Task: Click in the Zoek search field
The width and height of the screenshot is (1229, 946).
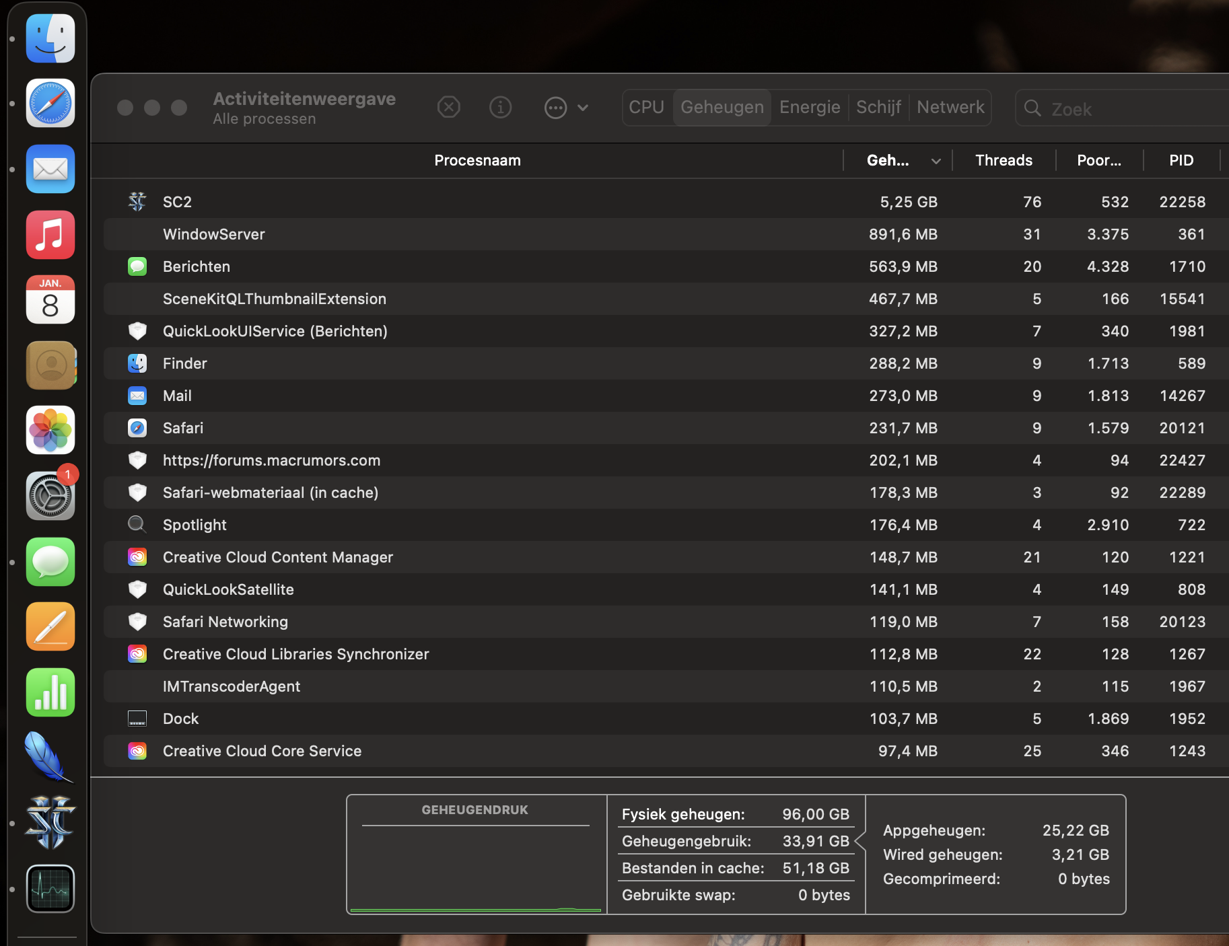Action: [1124, 108]
